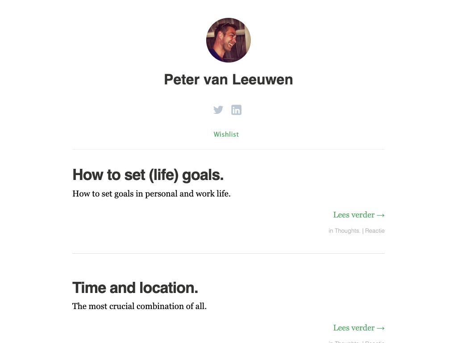
Task: Open Reactie link under Time and location
Action: 375,342
